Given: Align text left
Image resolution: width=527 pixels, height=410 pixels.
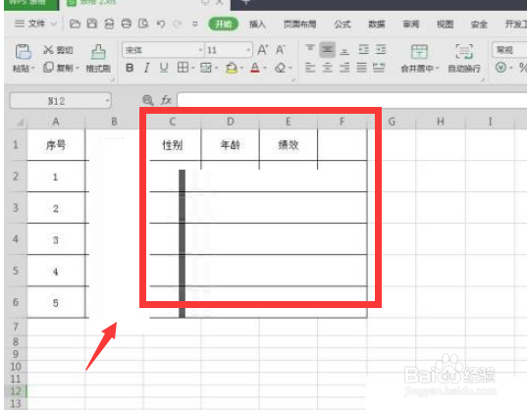Looking at the screenshot, I should coord(310,68).
